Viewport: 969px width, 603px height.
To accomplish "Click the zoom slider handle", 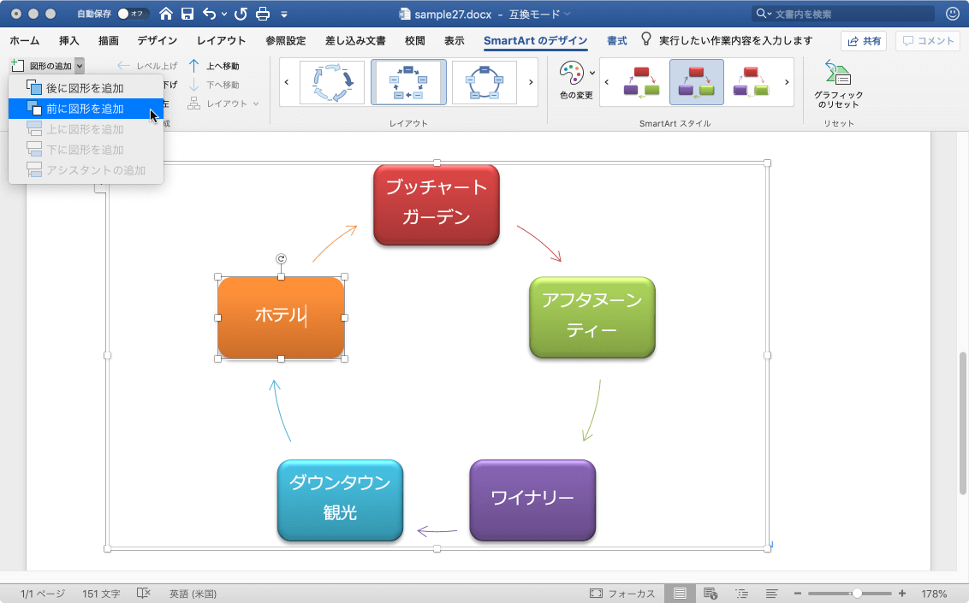I will 857,593.
